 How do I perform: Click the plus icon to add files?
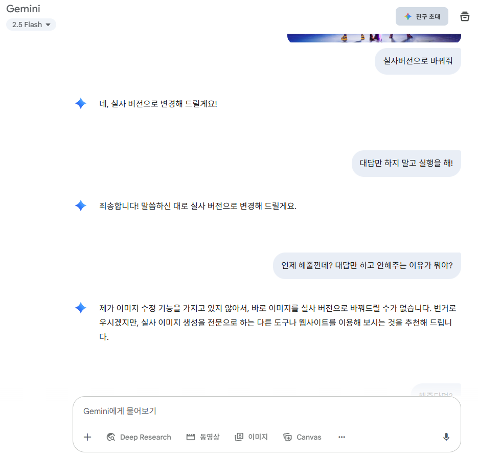coord(87,437)
